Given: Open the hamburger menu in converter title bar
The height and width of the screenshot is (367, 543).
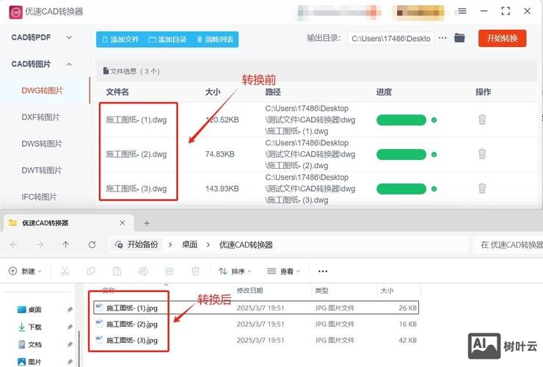Looking at the screenshot, I should click(462, 11).
